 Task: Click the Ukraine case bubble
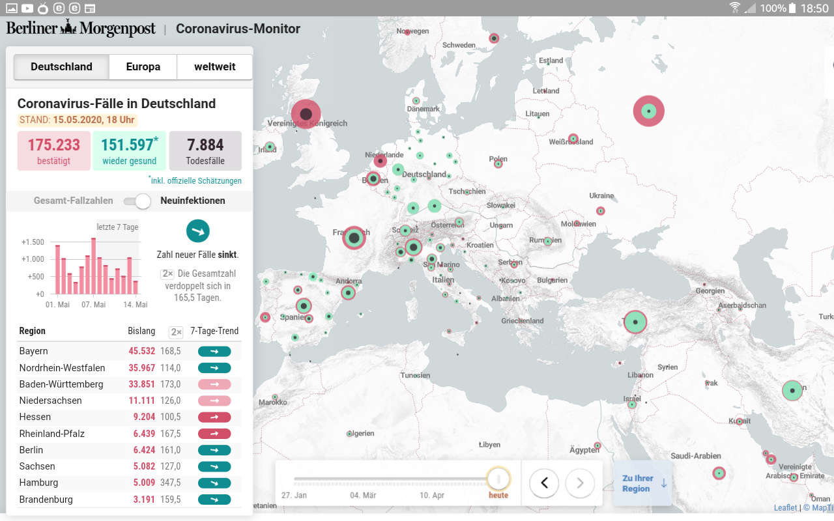601,211
